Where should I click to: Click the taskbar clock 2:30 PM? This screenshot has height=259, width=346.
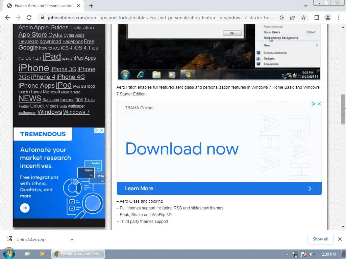(329, 254)
